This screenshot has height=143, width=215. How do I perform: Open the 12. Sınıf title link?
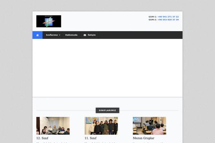pyautogui.click(x=42, y=138)
